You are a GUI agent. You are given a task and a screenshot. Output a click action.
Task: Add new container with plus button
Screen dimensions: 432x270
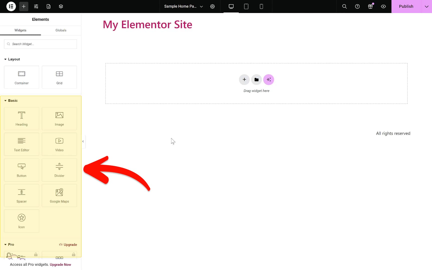click(244, 79)
